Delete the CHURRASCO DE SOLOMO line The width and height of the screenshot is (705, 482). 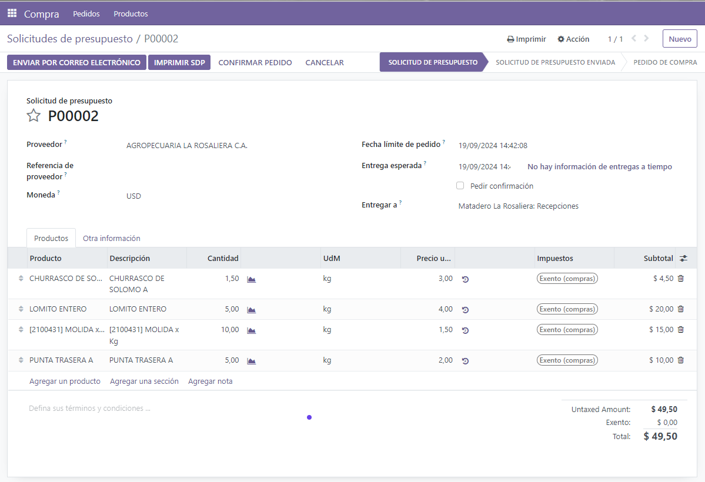point(681,278)
